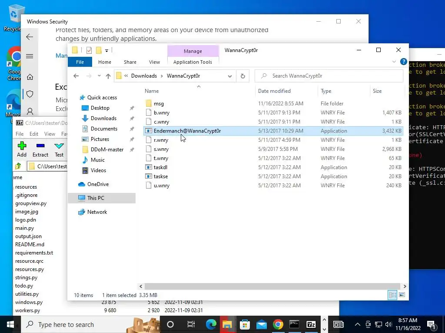Expand the Explorer ribbon chevron
The image size is (445, 333).
(x=394, y=62)
